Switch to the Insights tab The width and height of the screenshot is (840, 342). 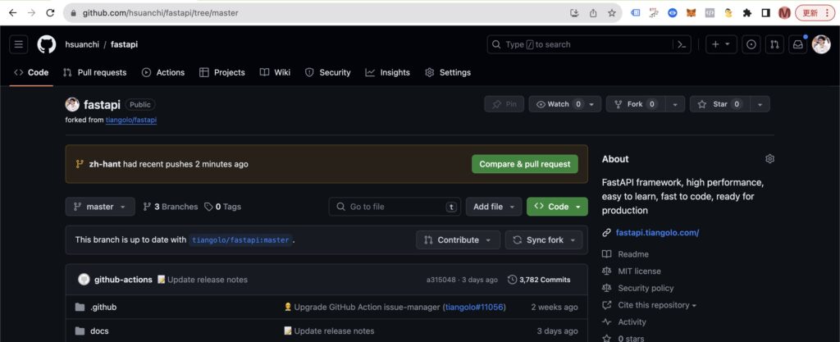tap(387, 72)
